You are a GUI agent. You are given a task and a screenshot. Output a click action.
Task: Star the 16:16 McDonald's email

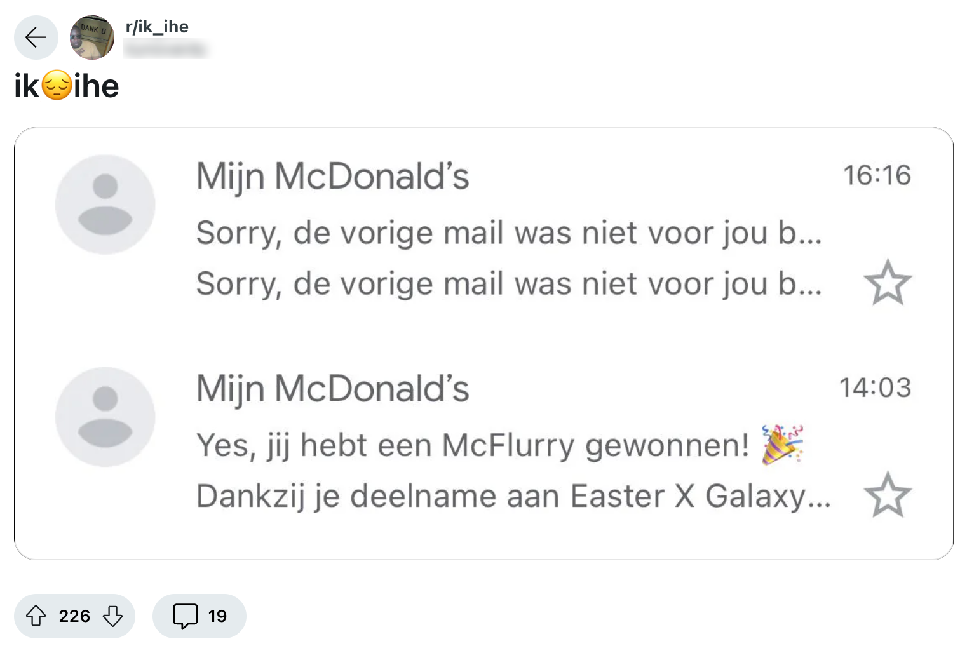coord(888,283)
